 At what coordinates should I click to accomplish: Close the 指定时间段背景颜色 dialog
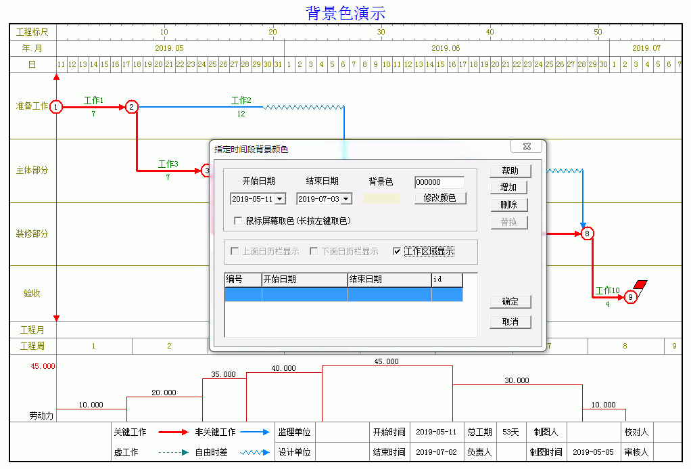pos(526,146)
